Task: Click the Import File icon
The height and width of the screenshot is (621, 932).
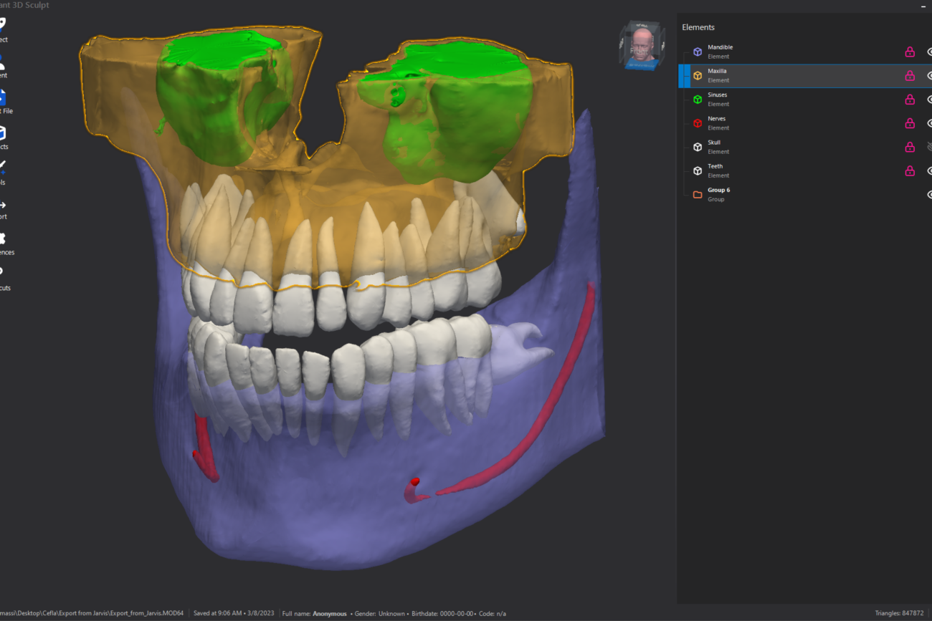Action: [3, 97]
